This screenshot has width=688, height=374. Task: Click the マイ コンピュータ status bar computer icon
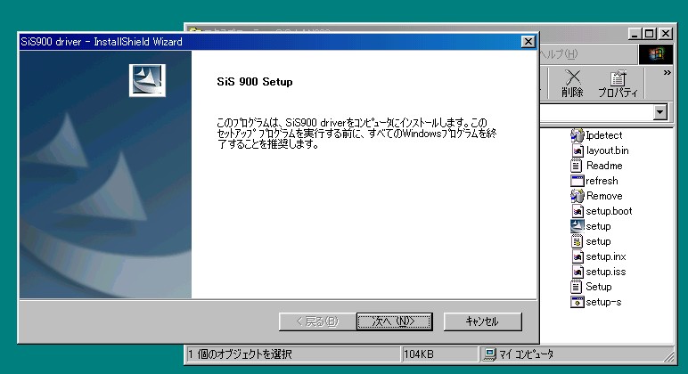pyautogui.click(x=489, y=354)
